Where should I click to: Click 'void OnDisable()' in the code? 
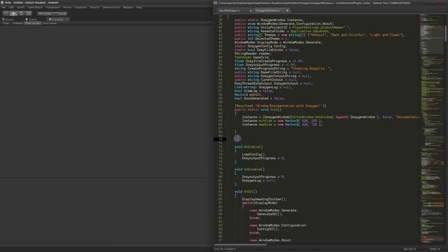click(250, 169)
